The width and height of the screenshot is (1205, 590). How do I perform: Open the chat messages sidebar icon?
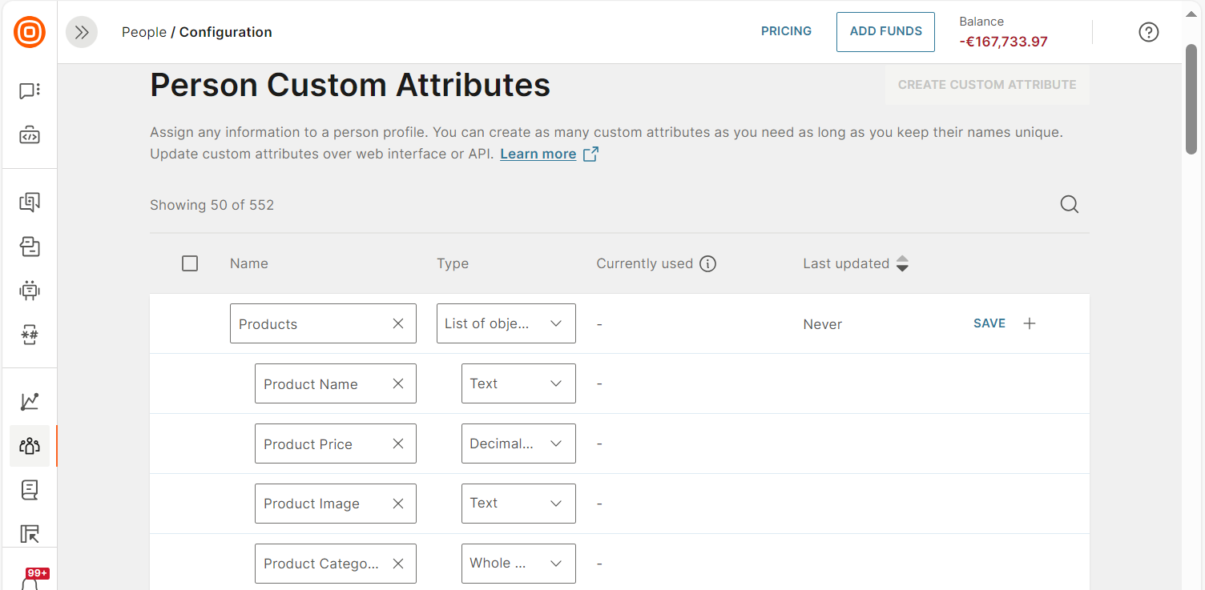[x=30, y=91]
